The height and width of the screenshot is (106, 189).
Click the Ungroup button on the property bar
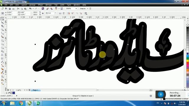[69, 13]
